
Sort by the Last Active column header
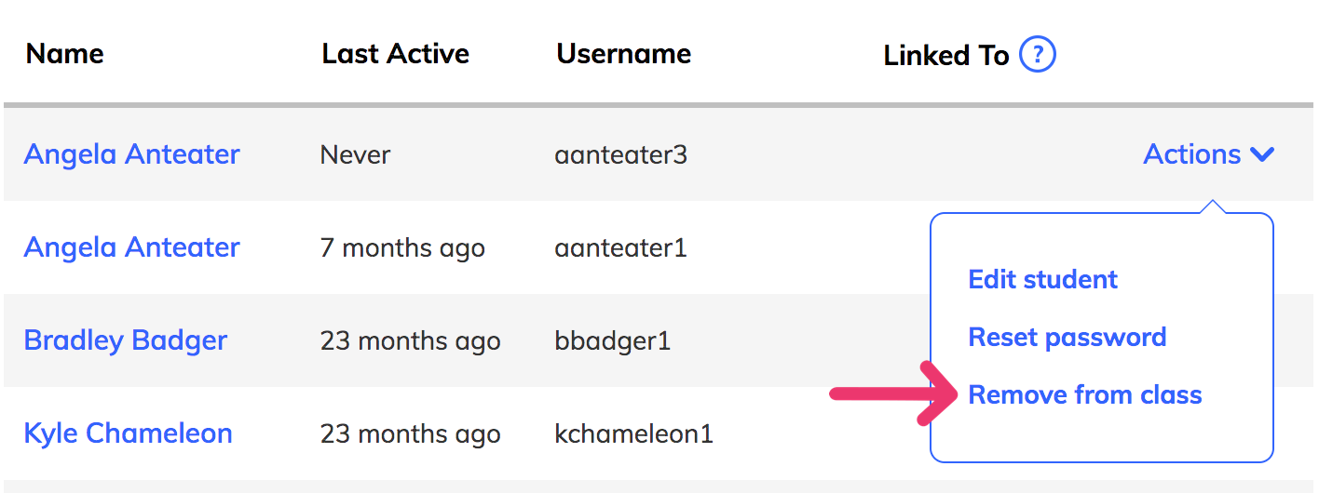tap(396, 54)
